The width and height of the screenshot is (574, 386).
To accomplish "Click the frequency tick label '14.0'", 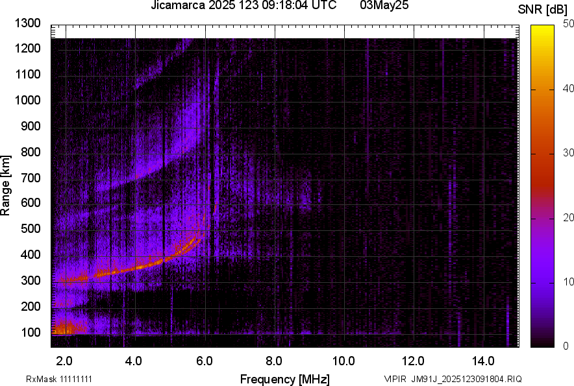I will (483, 361).
